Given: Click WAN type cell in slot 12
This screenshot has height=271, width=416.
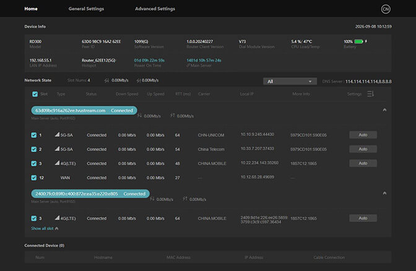Looking at the screenshot, I should pos(65,178).
